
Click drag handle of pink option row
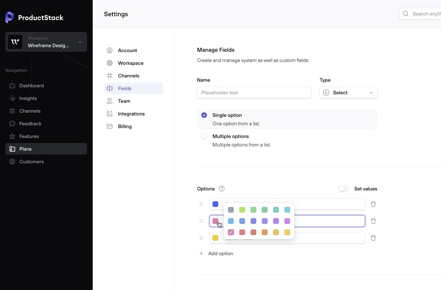tap(201, 221)
